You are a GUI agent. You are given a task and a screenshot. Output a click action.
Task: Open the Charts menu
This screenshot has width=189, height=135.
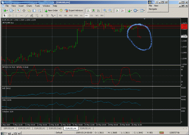[x=29, y=6]
